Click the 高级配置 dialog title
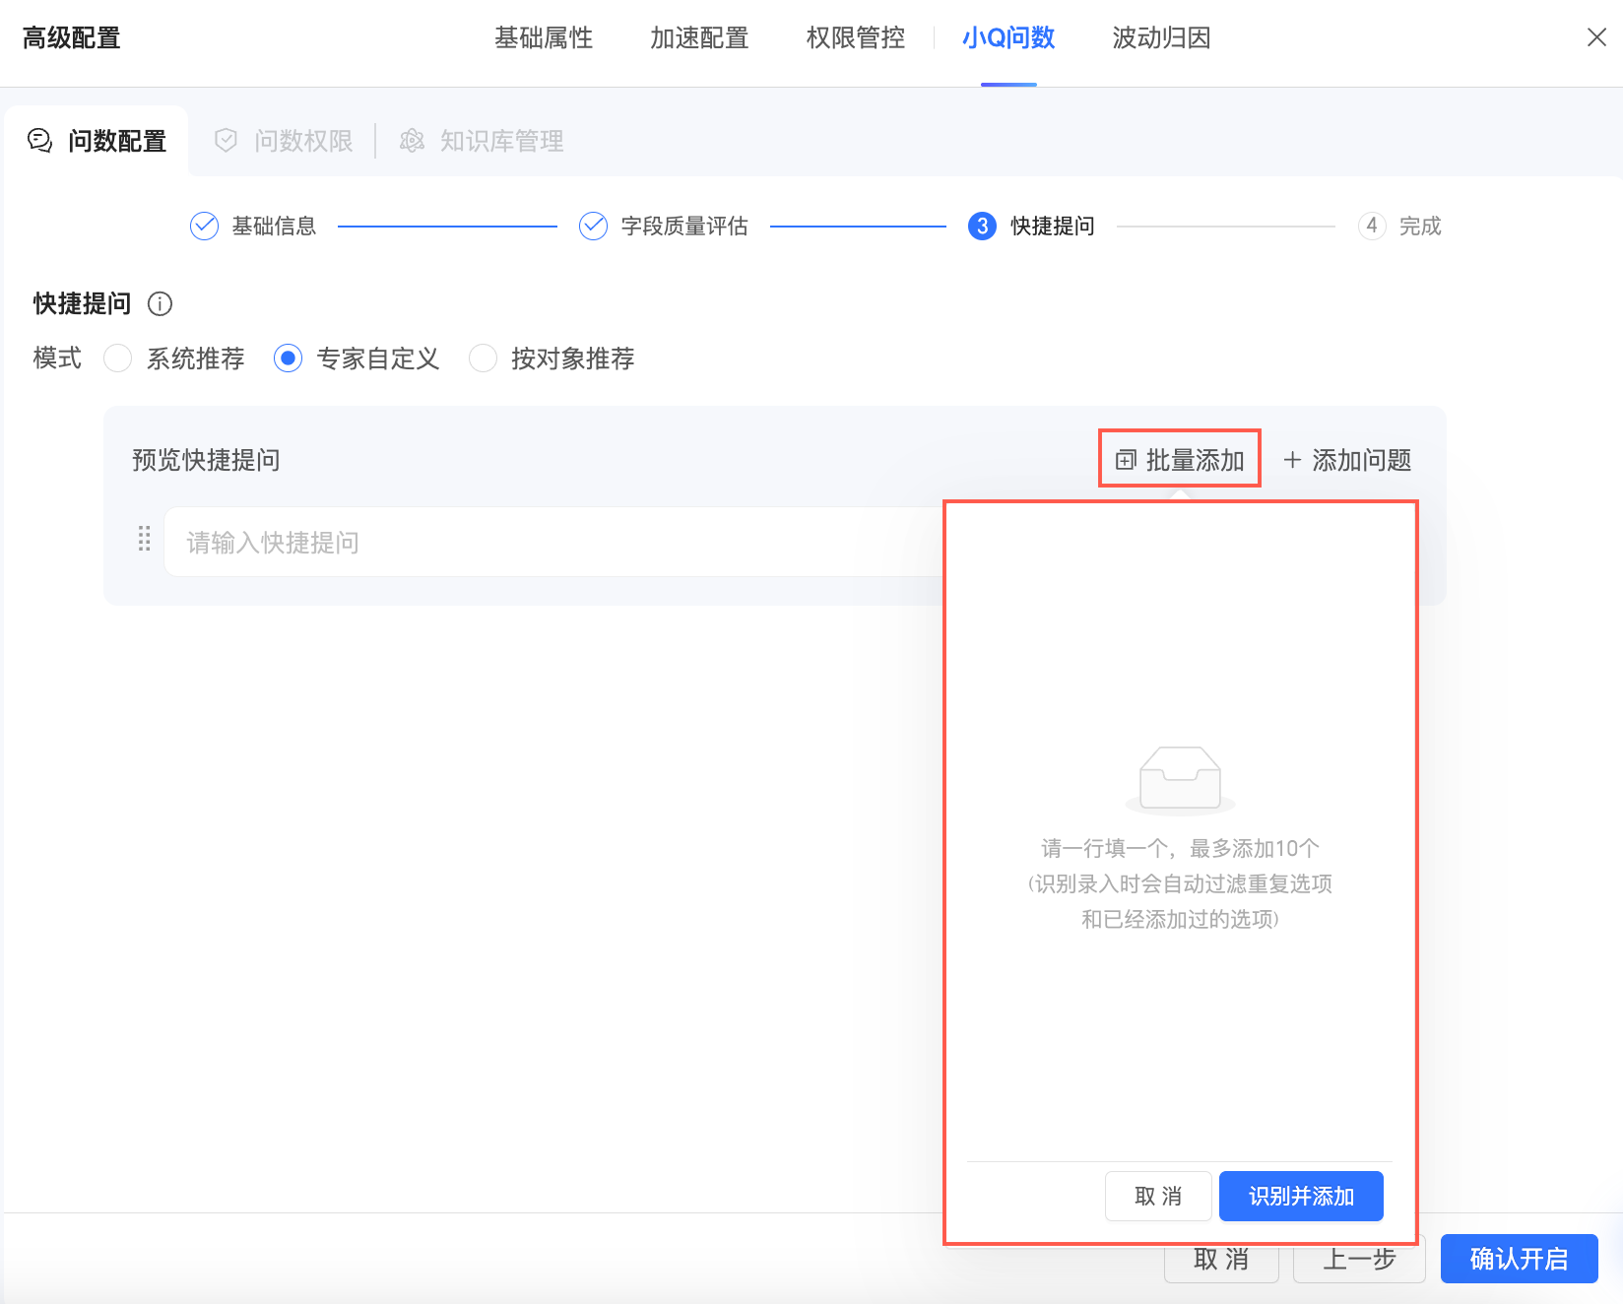This screenshot has width=1623, height=1304. 71,38
